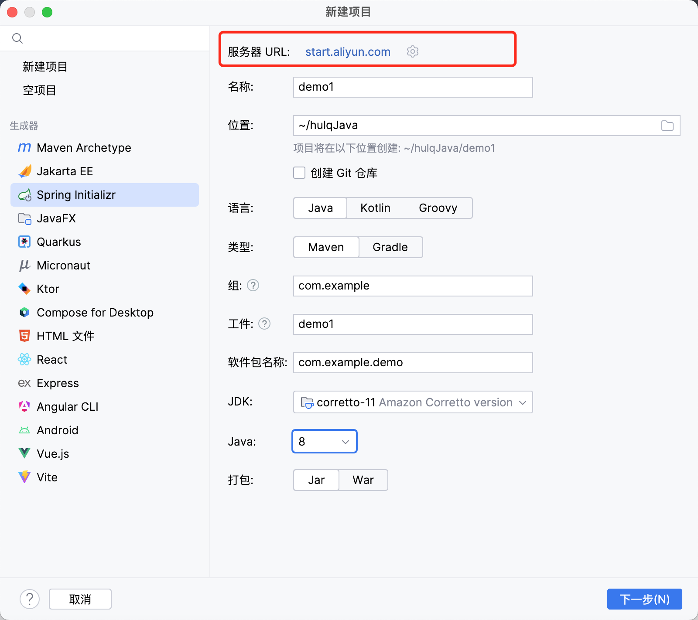
Task: Click the search magnifier icon
Action: click(17, 38)
